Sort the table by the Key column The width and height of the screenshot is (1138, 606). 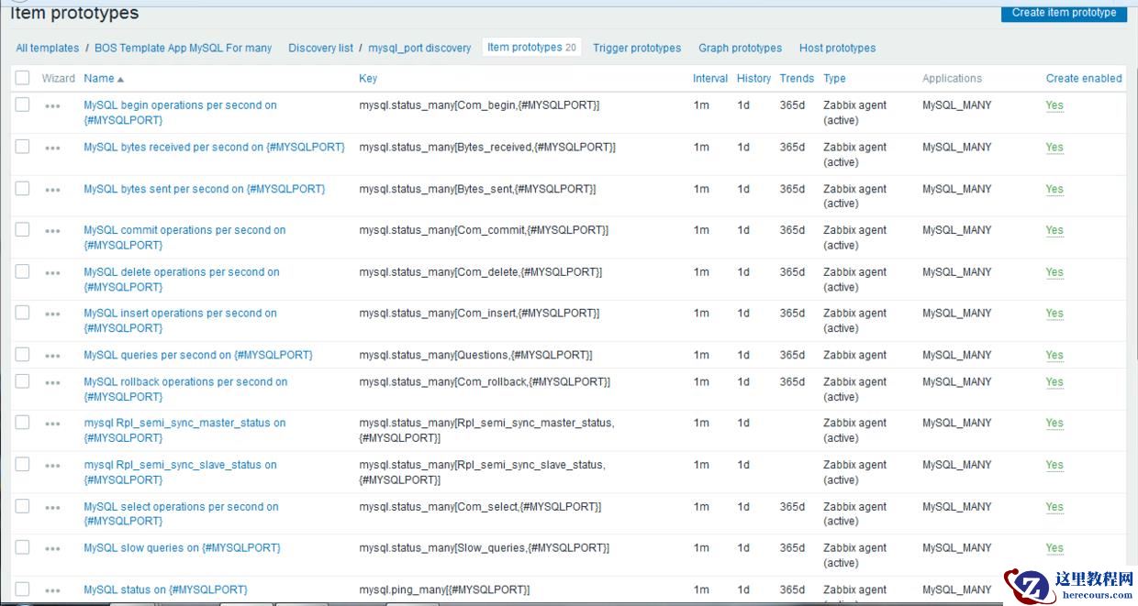(x=368, y=79)
